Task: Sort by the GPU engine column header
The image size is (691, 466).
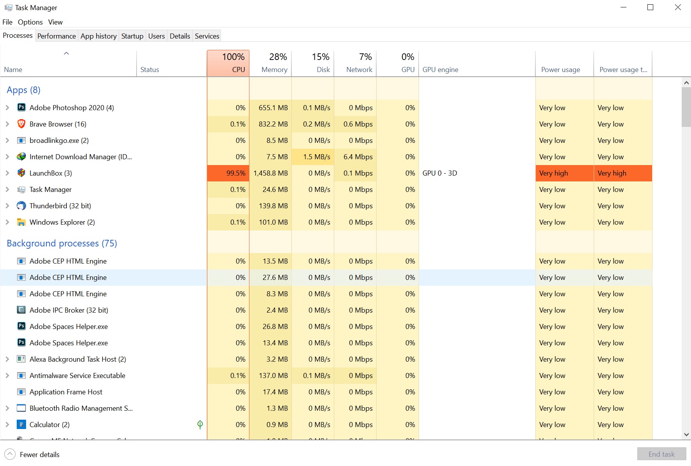Action: pyautogui.click(x=477, y=63)
